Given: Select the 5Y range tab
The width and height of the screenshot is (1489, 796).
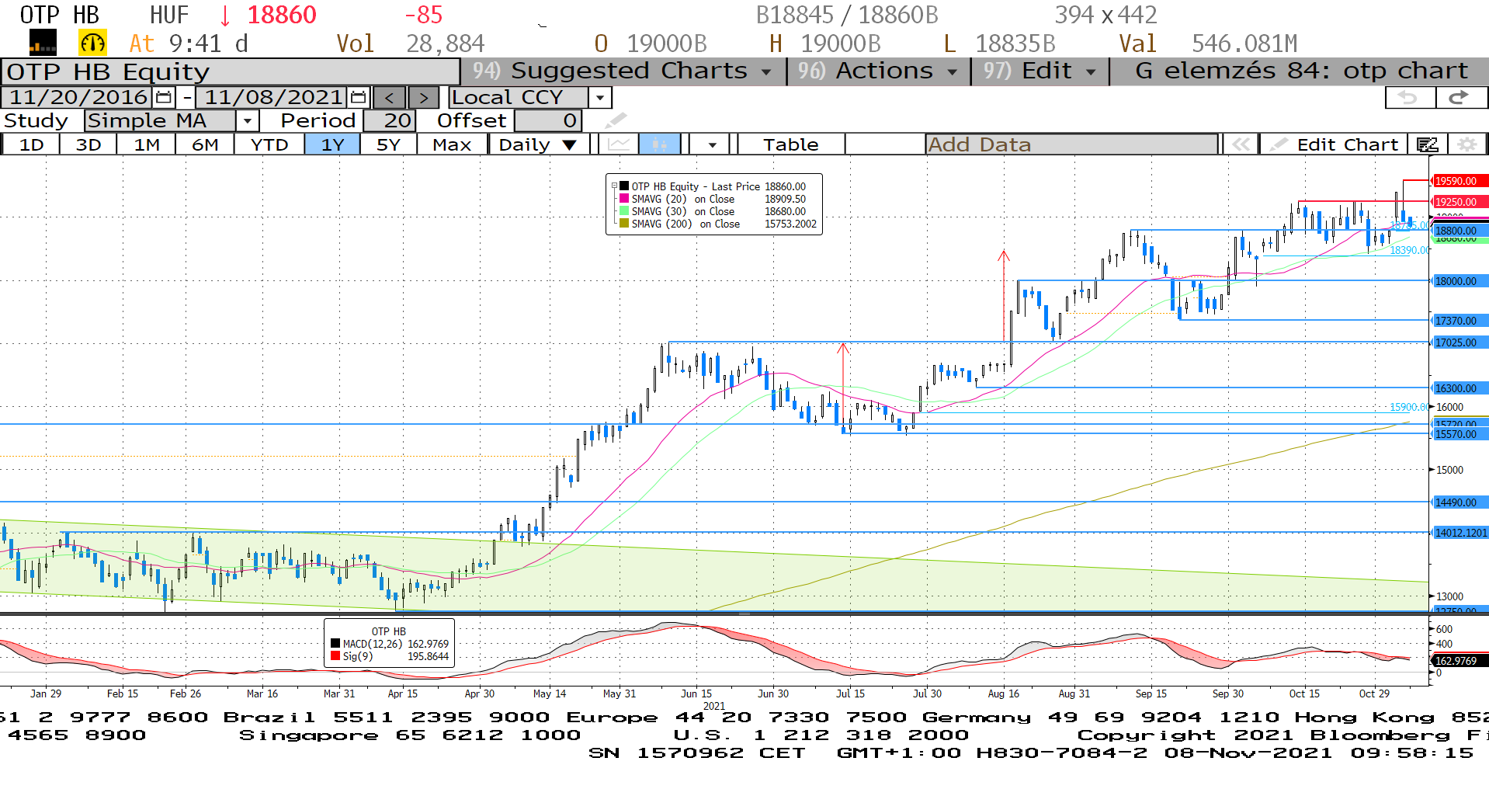Looking at the screenshot, I should [388, 144].
